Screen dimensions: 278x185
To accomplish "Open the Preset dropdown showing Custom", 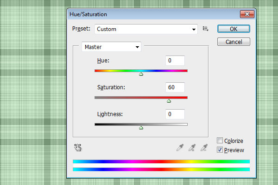I will coord(146,29).
